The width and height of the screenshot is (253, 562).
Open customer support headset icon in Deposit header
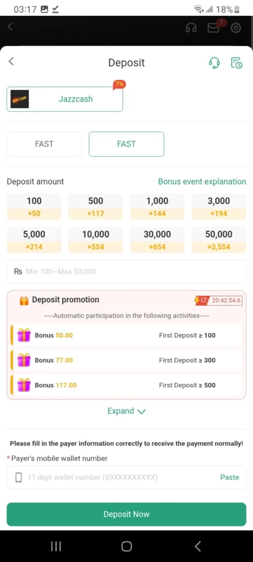[x=214, y=63]
